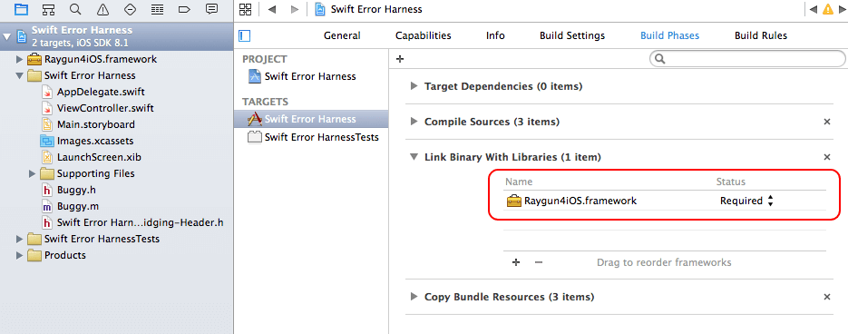Image resolution: width=848 pixels, height=334 pixels.
Task: Toggle the targets list sidebar icon
Action: pos(245,35)
